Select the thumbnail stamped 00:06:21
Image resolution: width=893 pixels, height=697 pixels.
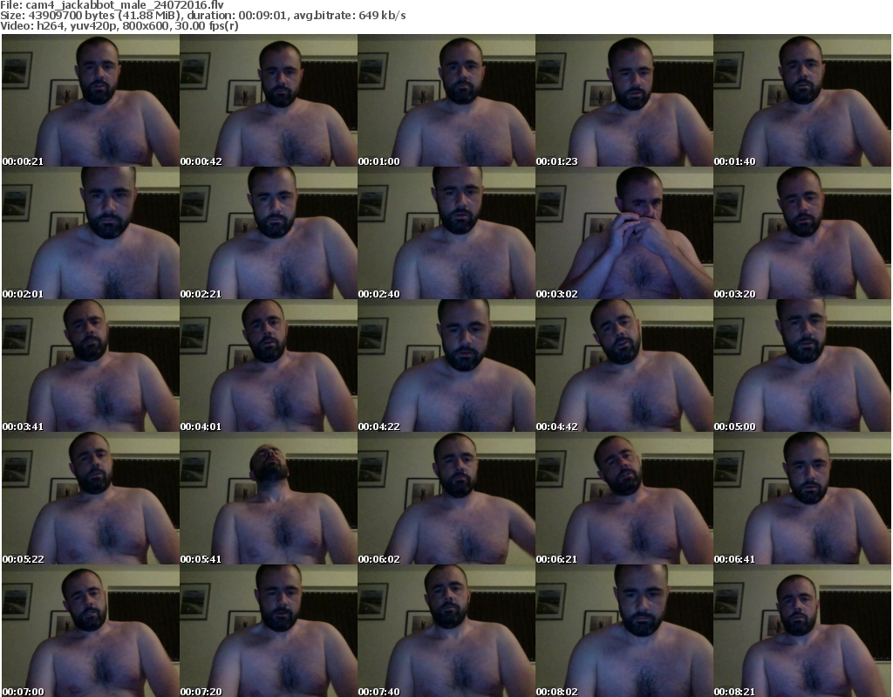tap(624, 498)
